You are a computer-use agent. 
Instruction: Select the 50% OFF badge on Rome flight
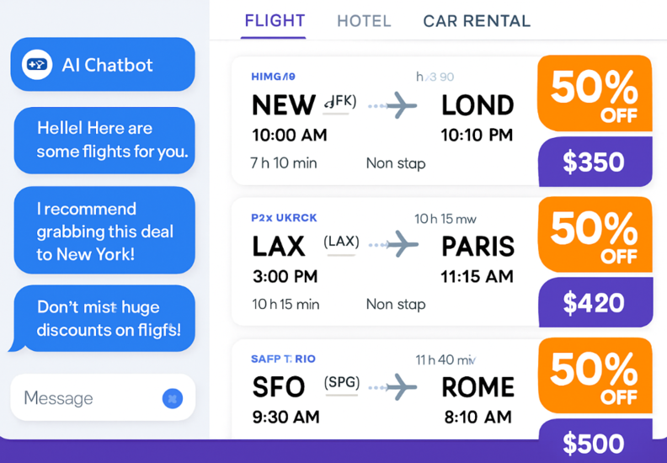595,375
